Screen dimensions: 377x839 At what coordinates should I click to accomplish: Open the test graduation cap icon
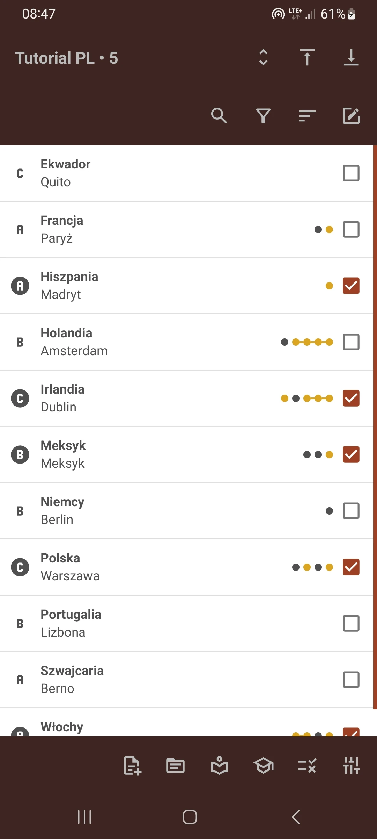coord(264,766)
